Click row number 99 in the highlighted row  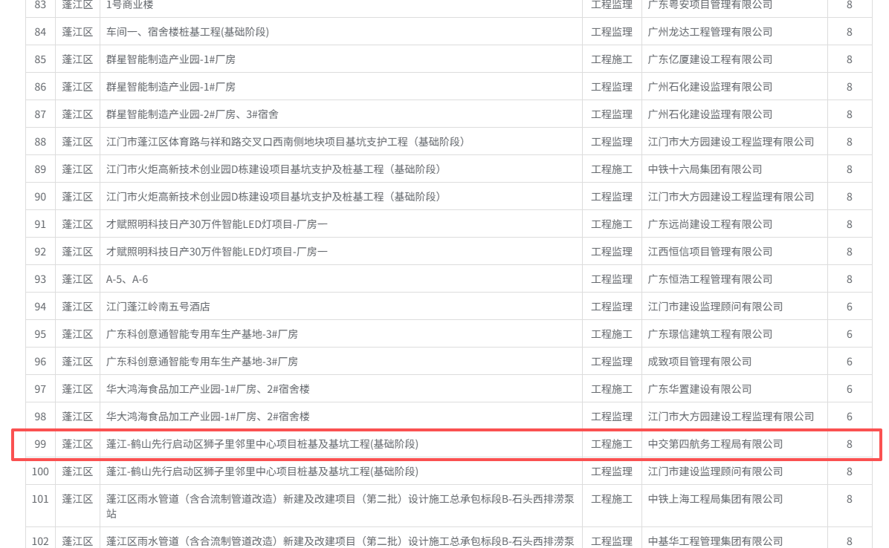[40, 444]
